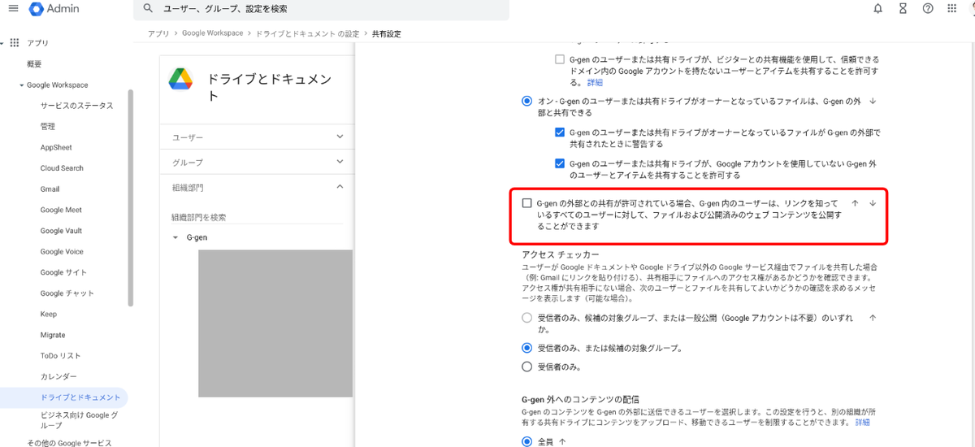
Task: Click the sidebar vertical scrollbar
Action: 131,197
